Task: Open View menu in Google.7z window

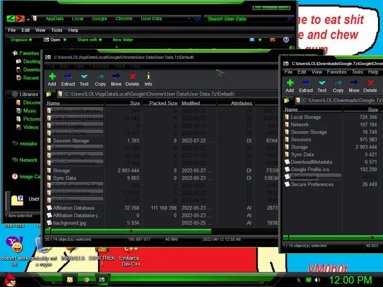Action: [x=317, y=72]
